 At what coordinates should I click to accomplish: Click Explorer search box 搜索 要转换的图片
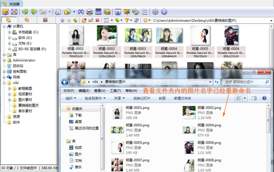point(246,82)
